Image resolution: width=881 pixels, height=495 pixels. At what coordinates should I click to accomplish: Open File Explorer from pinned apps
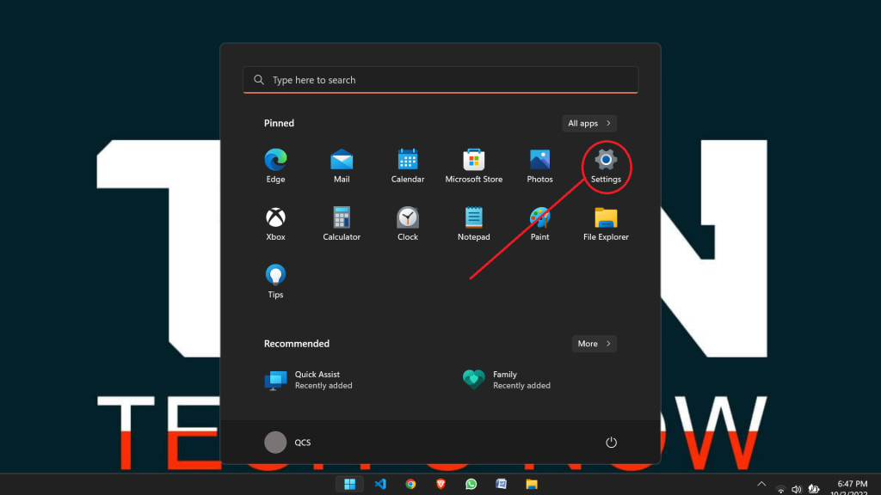(606, 224)
